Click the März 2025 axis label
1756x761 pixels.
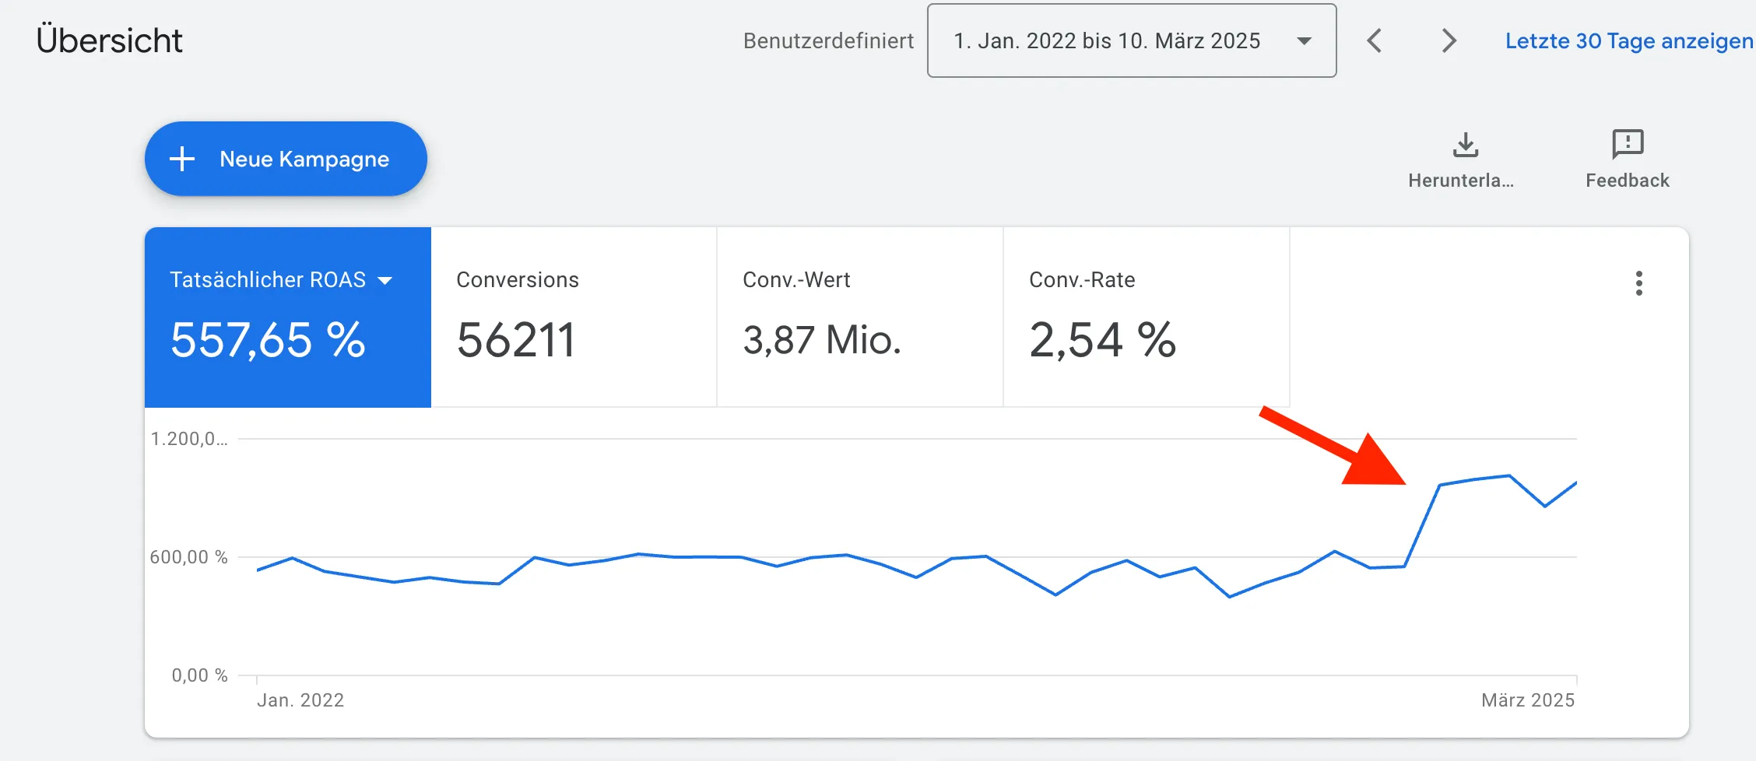point(1527,700)
